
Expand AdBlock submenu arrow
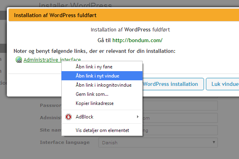coord(138,117)
